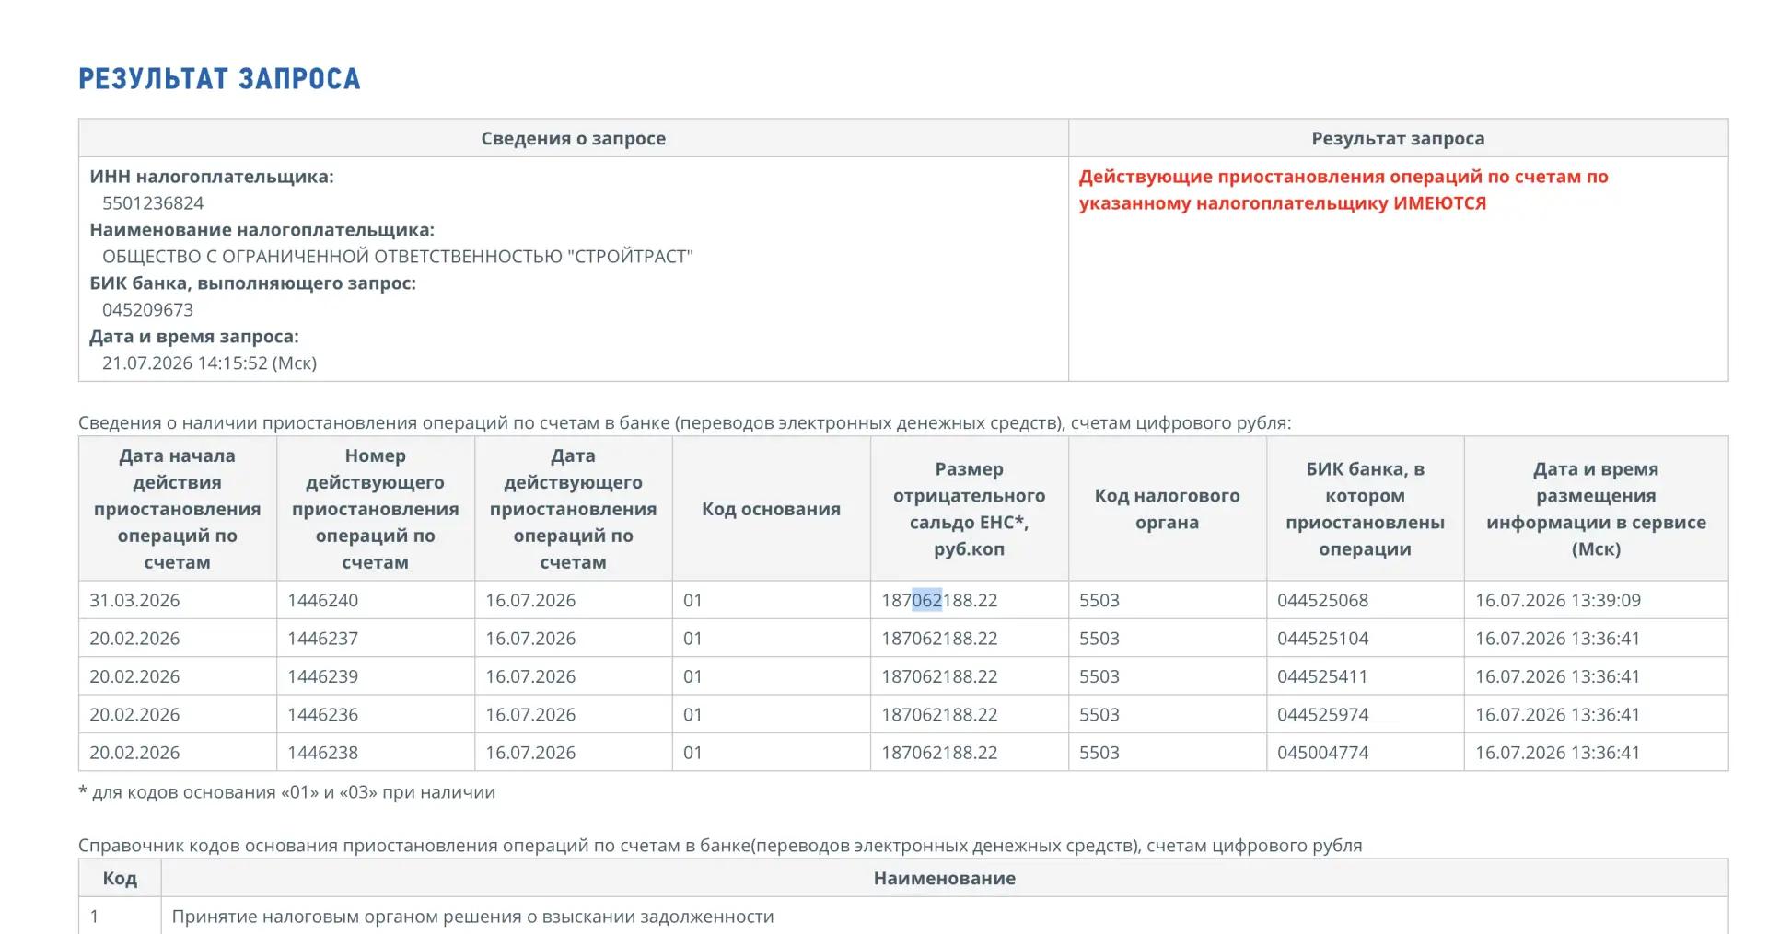Select suspension number 1446239
Screen dimensions: 1768x934
click(322, 676)
